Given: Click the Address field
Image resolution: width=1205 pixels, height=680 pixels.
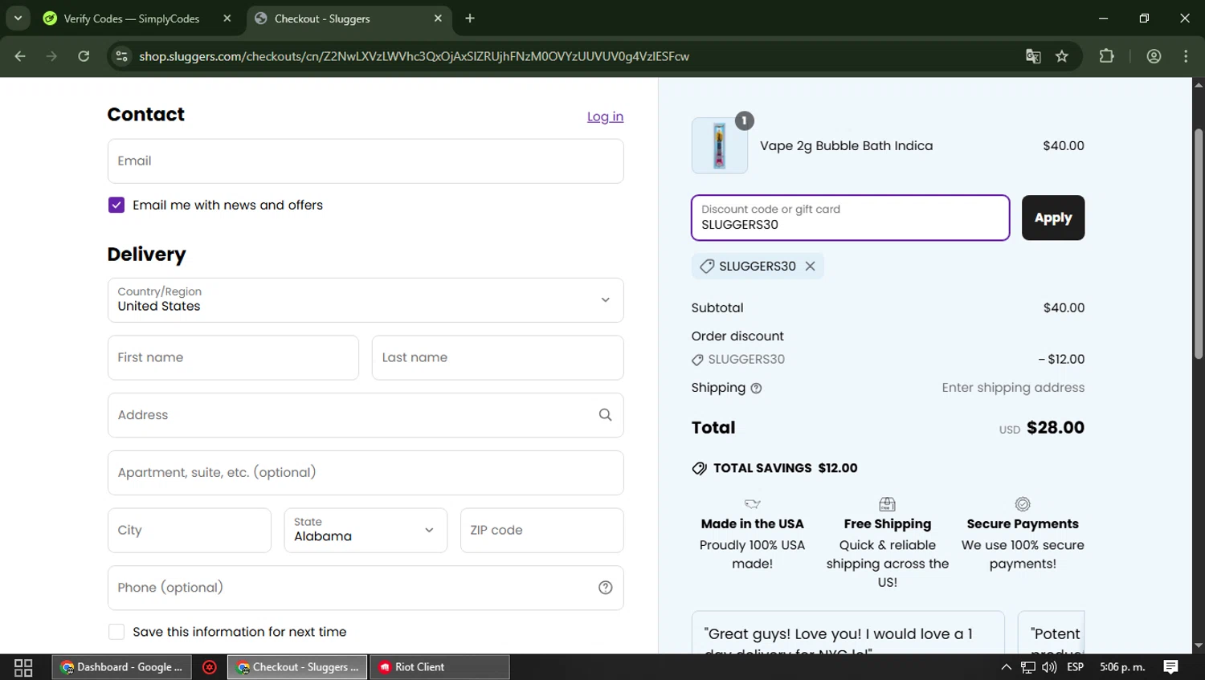Looking at the screenshot, I should pos(366,415).
